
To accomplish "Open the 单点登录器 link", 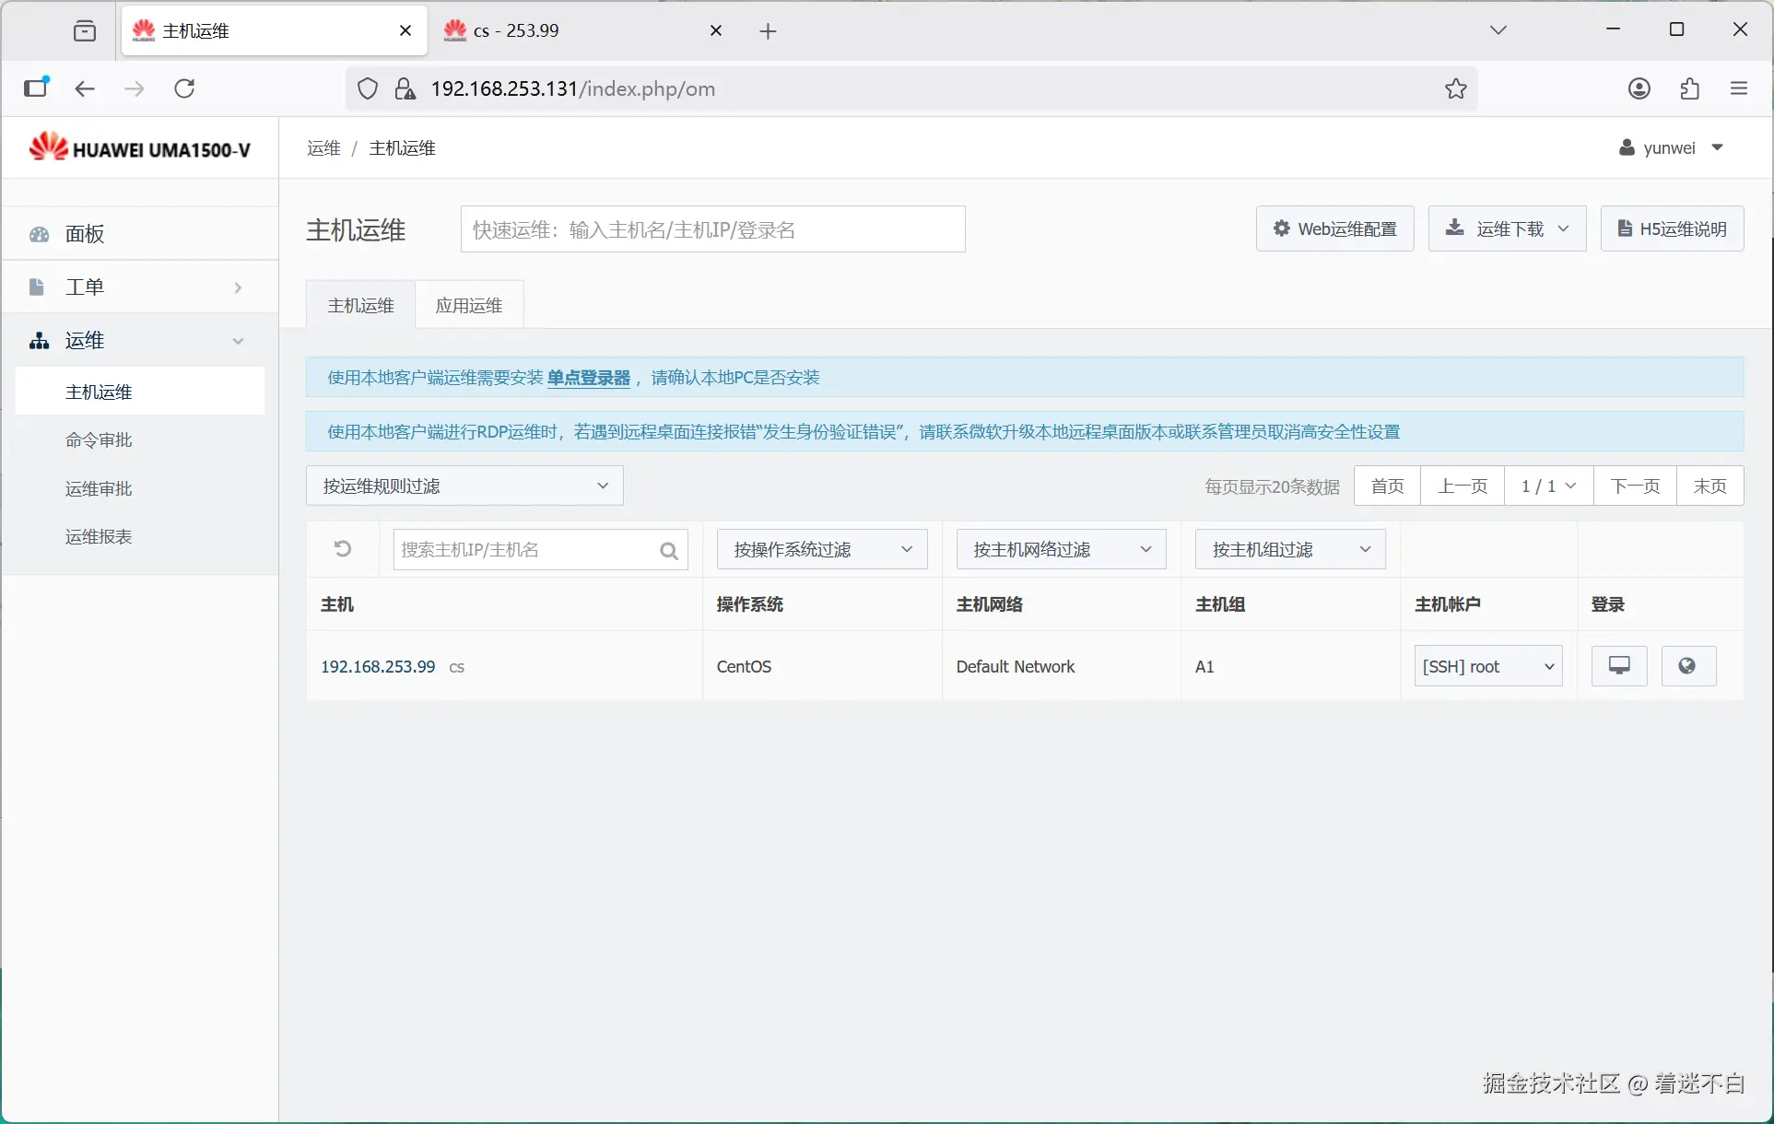I will [588, 378].
